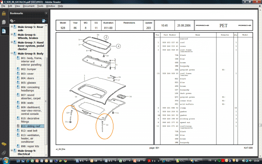Image resolution: width=262 pixels, height=164 pixels.
Task: Select bookmark 808: seats
Action: click(27, 103)
